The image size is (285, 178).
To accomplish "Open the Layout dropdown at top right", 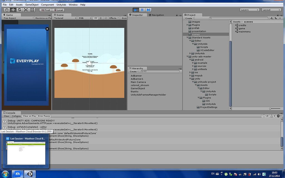I will point(271,10).
